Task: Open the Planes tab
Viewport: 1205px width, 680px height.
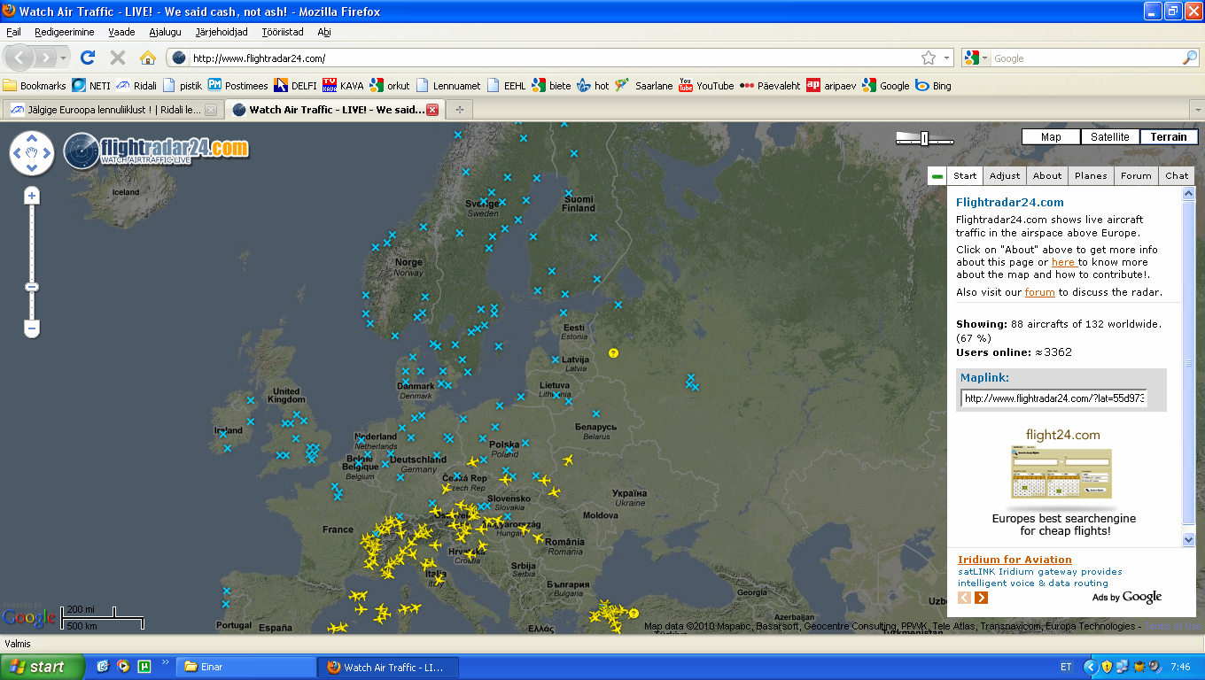Action: tap(1091, 175)
